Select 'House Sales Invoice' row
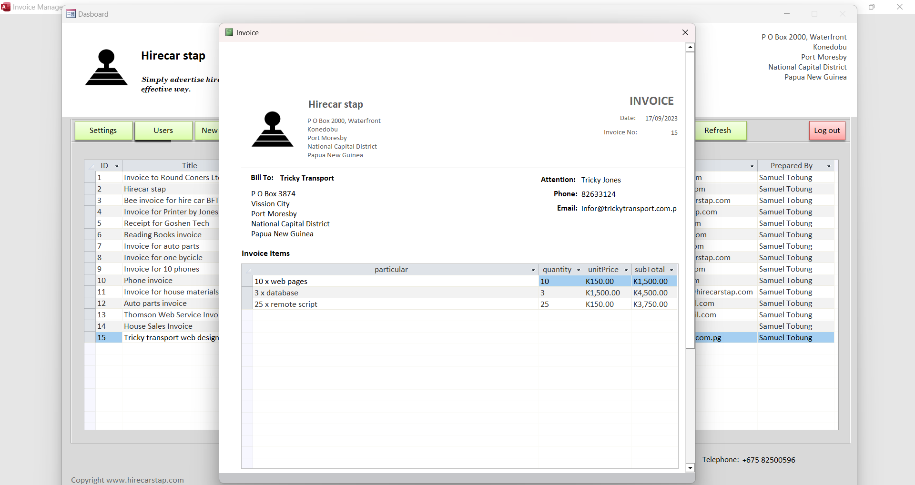This screenshot has width=915, height=485. (171, 326)
